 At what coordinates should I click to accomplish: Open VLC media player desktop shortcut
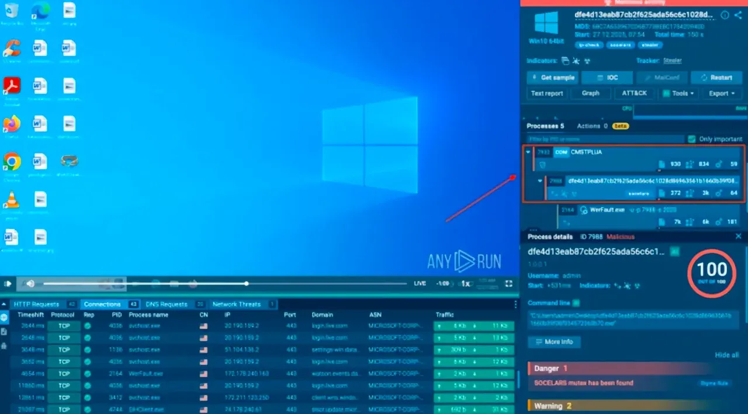click(x=11, y=200)
